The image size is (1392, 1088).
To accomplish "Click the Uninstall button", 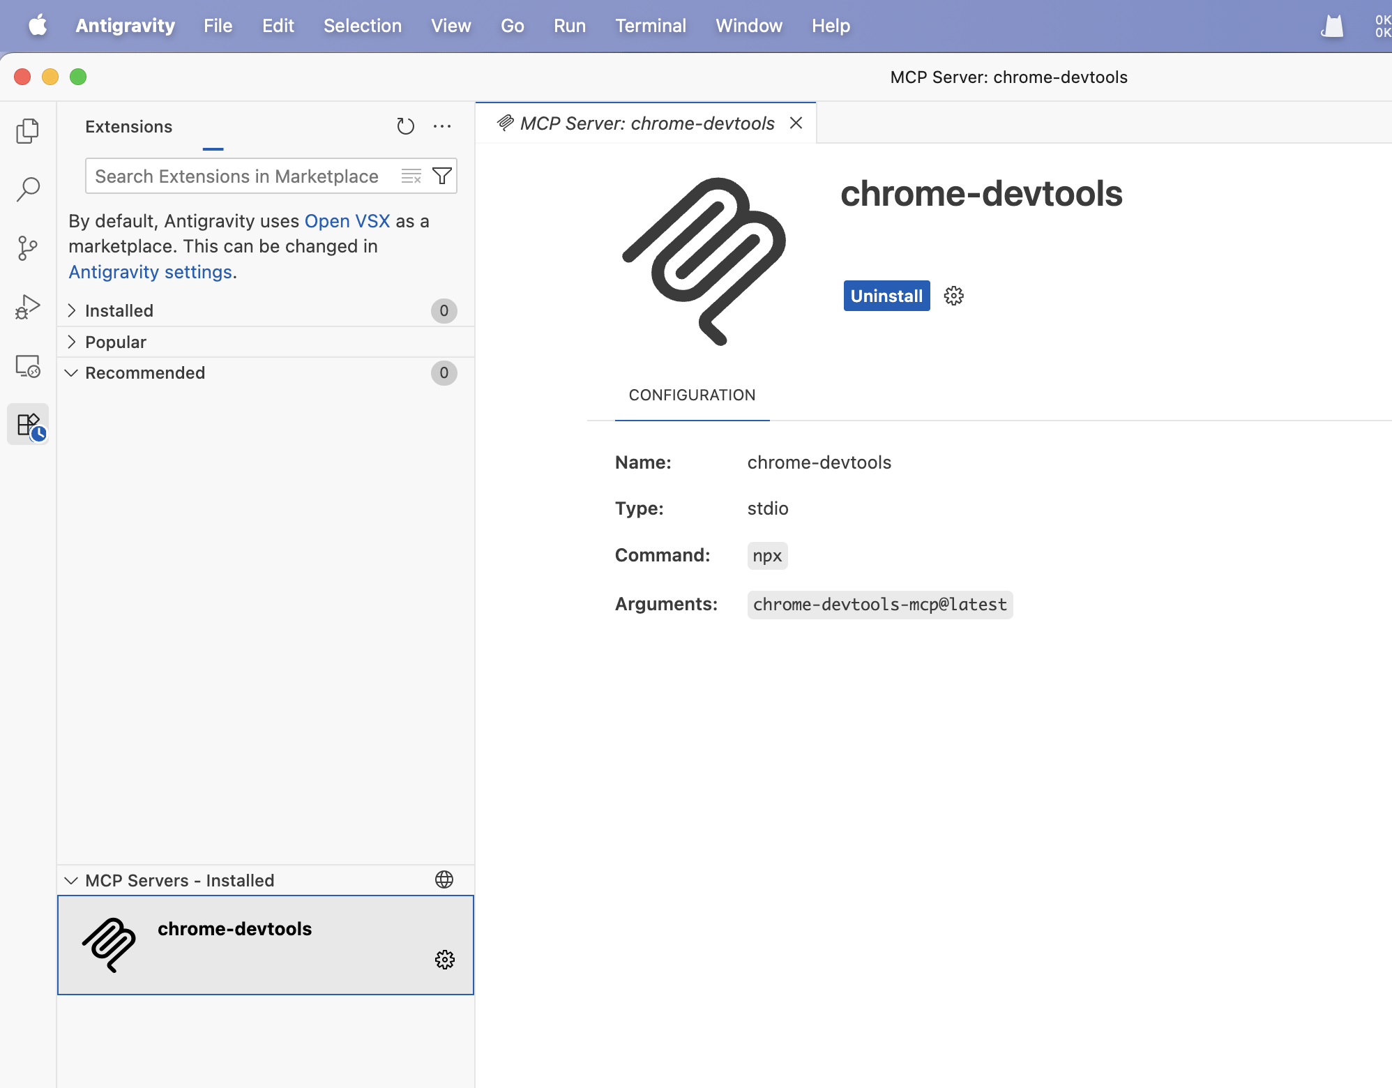I will click(886, 296).
